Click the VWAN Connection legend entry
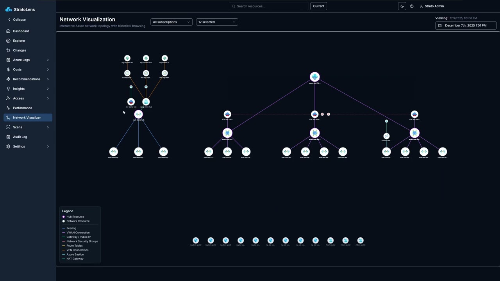Viewport: 500px width, 281px height. tap(76, 233)
